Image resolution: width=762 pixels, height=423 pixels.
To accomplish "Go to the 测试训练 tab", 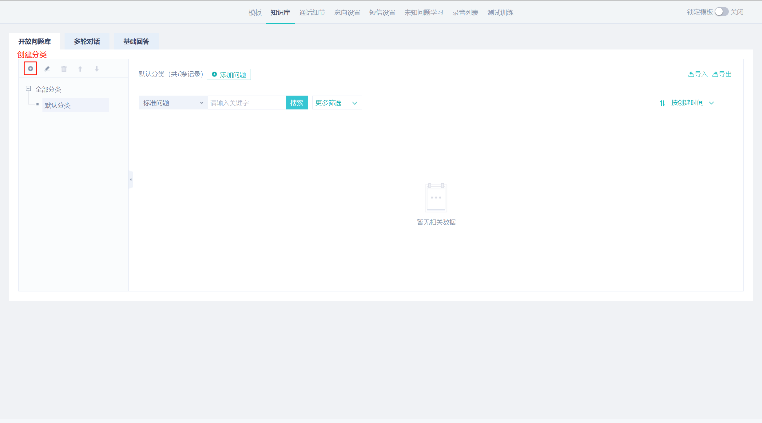I will [500, 12].
